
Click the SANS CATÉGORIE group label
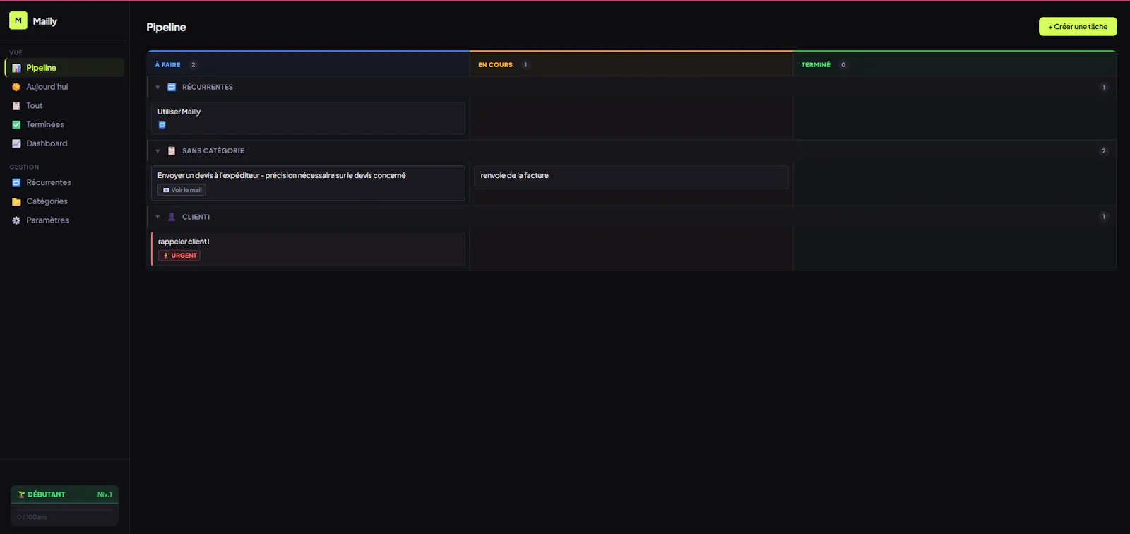213,151
